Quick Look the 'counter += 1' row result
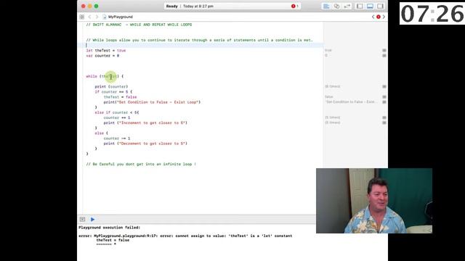This screenshot has height=261, width=465. [x=384, y=117]
